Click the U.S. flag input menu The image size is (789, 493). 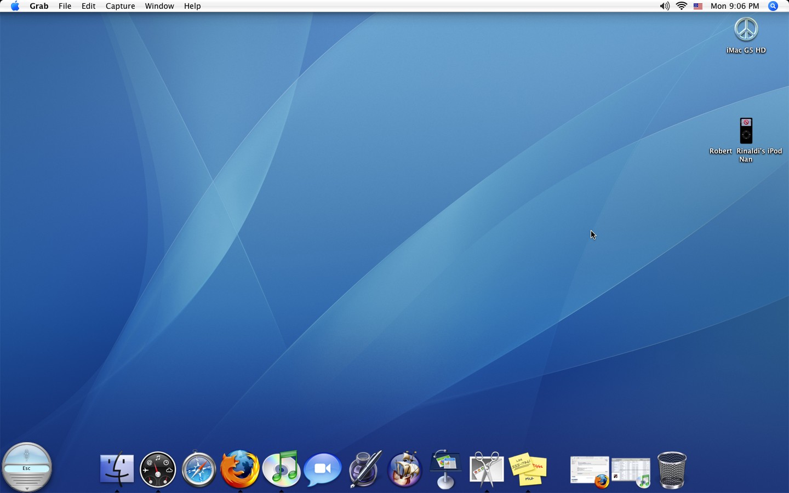[x=698, y=6]
